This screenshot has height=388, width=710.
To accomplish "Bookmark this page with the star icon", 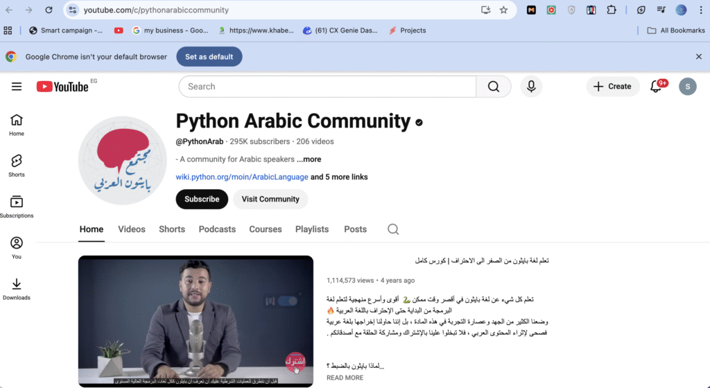I will tap(503, 10).
